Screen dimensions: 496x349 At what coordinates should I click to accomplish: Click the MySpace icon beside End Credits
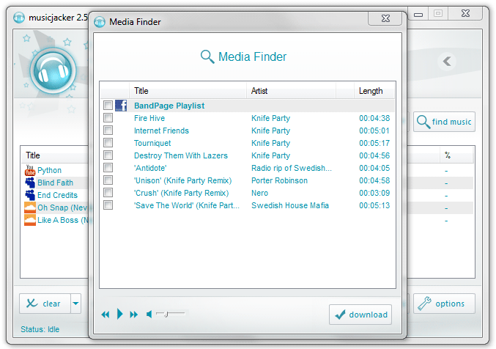pos(30,195)
